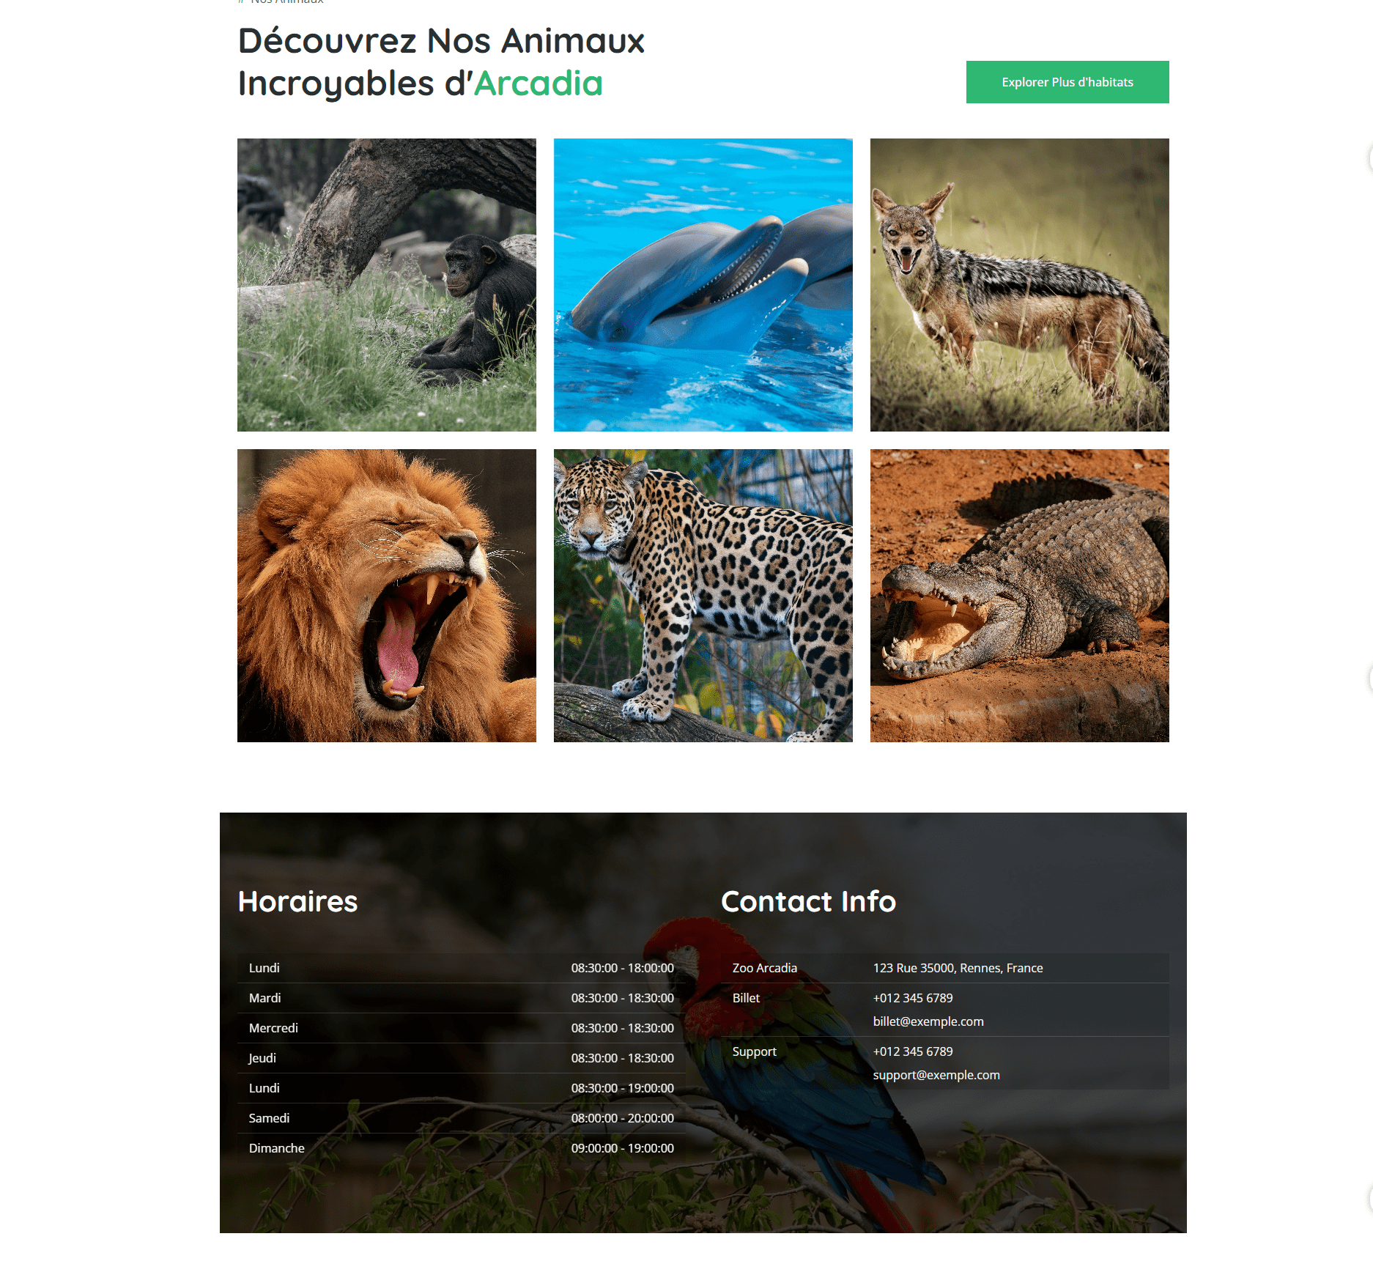Click the Jeudi schedule row
Viewport: 1373px width, 1261px height.
(462, 1058)
